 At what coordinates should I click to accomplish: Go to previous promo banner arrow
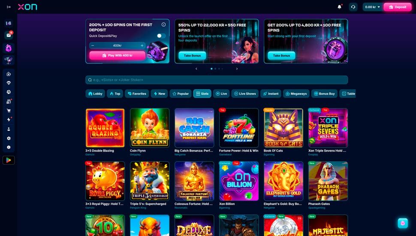pos(196,69)
